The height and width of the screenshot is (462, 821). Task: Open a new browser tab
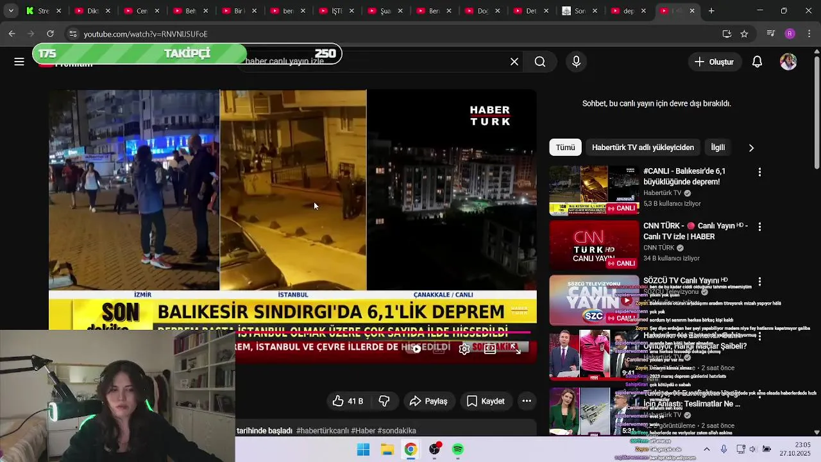(711, 11)
